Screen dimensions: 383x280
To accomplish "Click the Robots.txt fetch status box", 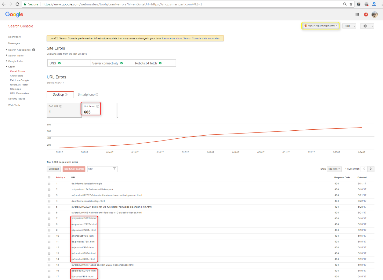I will (x=154, y=63).
